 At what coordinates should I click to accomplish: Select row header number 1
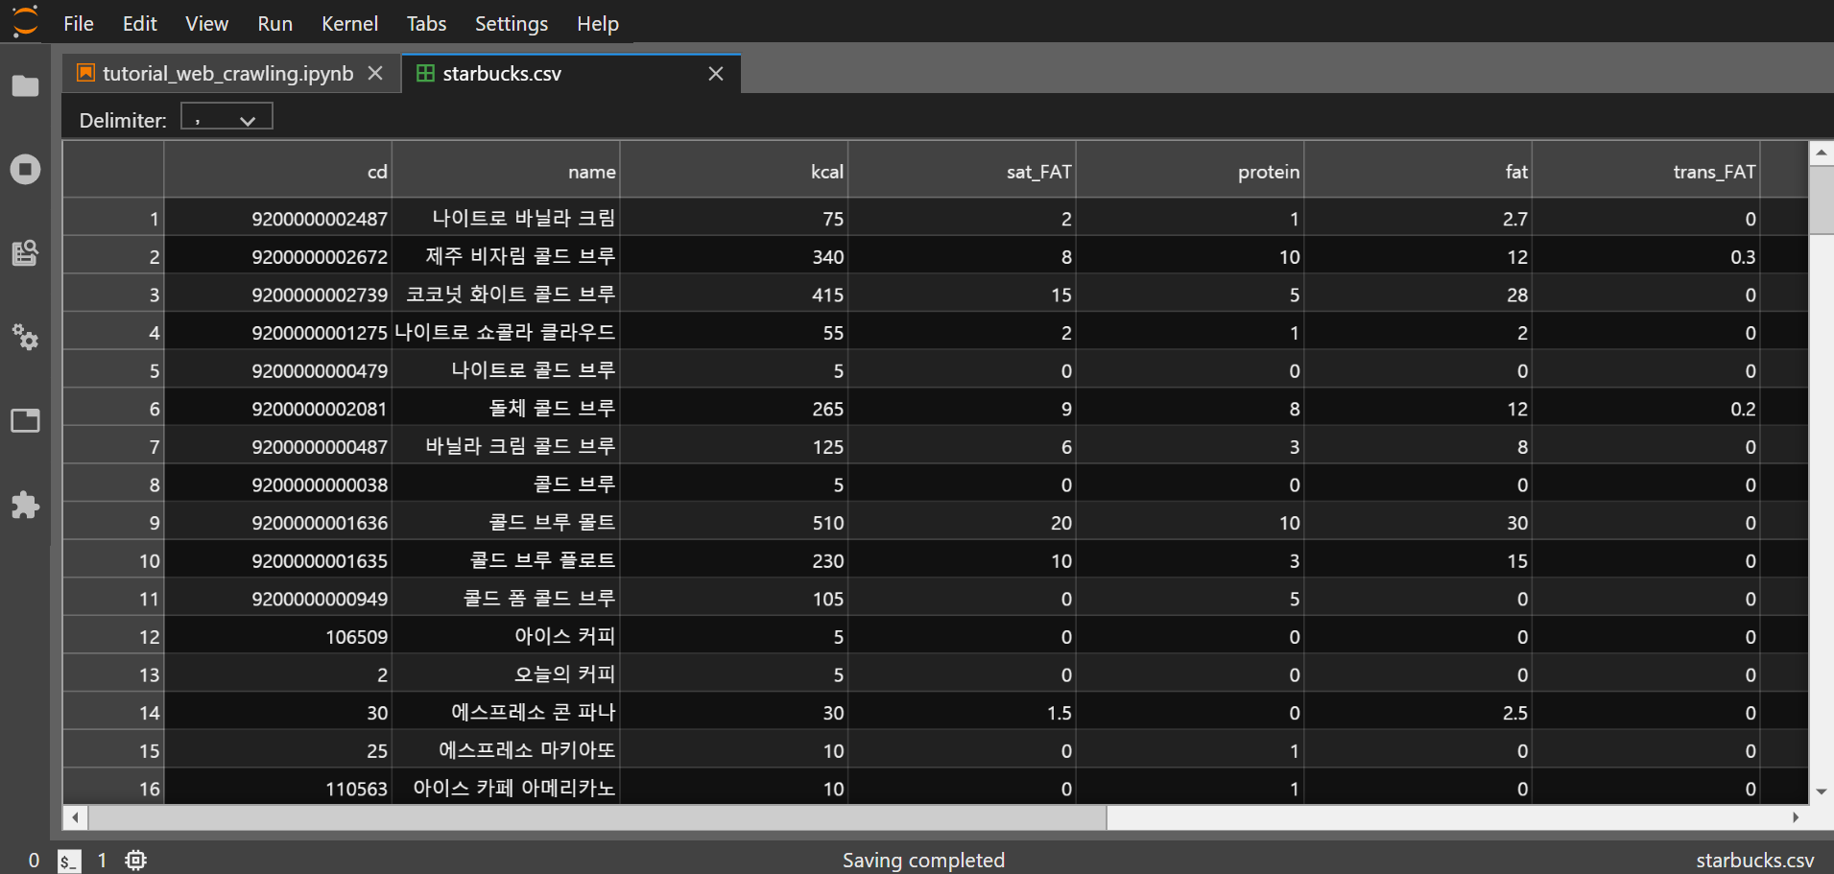pos(113,219)
